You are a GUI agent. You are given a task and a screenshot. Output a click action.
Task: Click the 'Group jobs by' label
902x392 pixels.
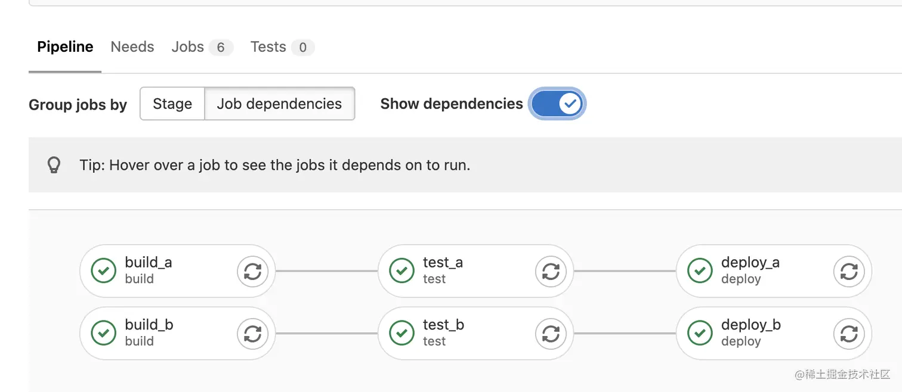tap(78, 105)
